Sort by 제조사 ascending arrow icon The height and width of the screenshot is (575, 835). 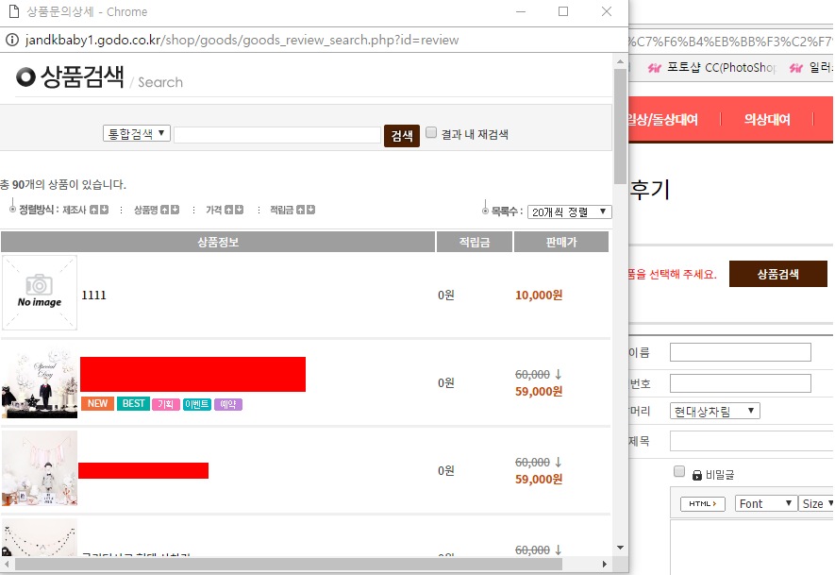[93, 210]
